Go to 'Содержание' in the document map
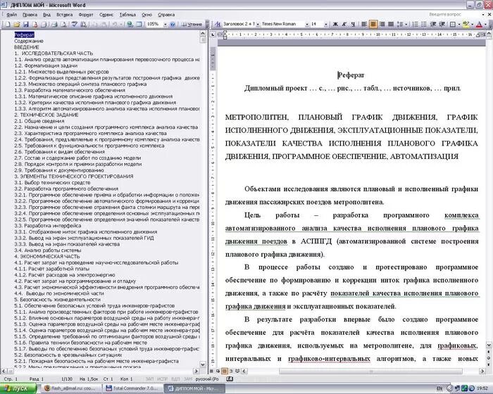This screenshot has width=493, height=394. pyautogui.click(x=29, y=41)
